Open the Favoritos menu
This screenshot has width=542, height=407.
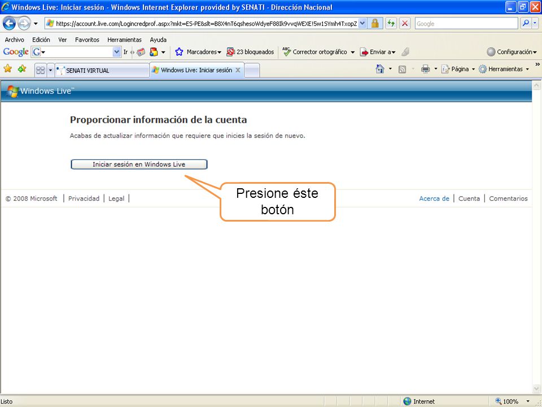click(87, 40)
